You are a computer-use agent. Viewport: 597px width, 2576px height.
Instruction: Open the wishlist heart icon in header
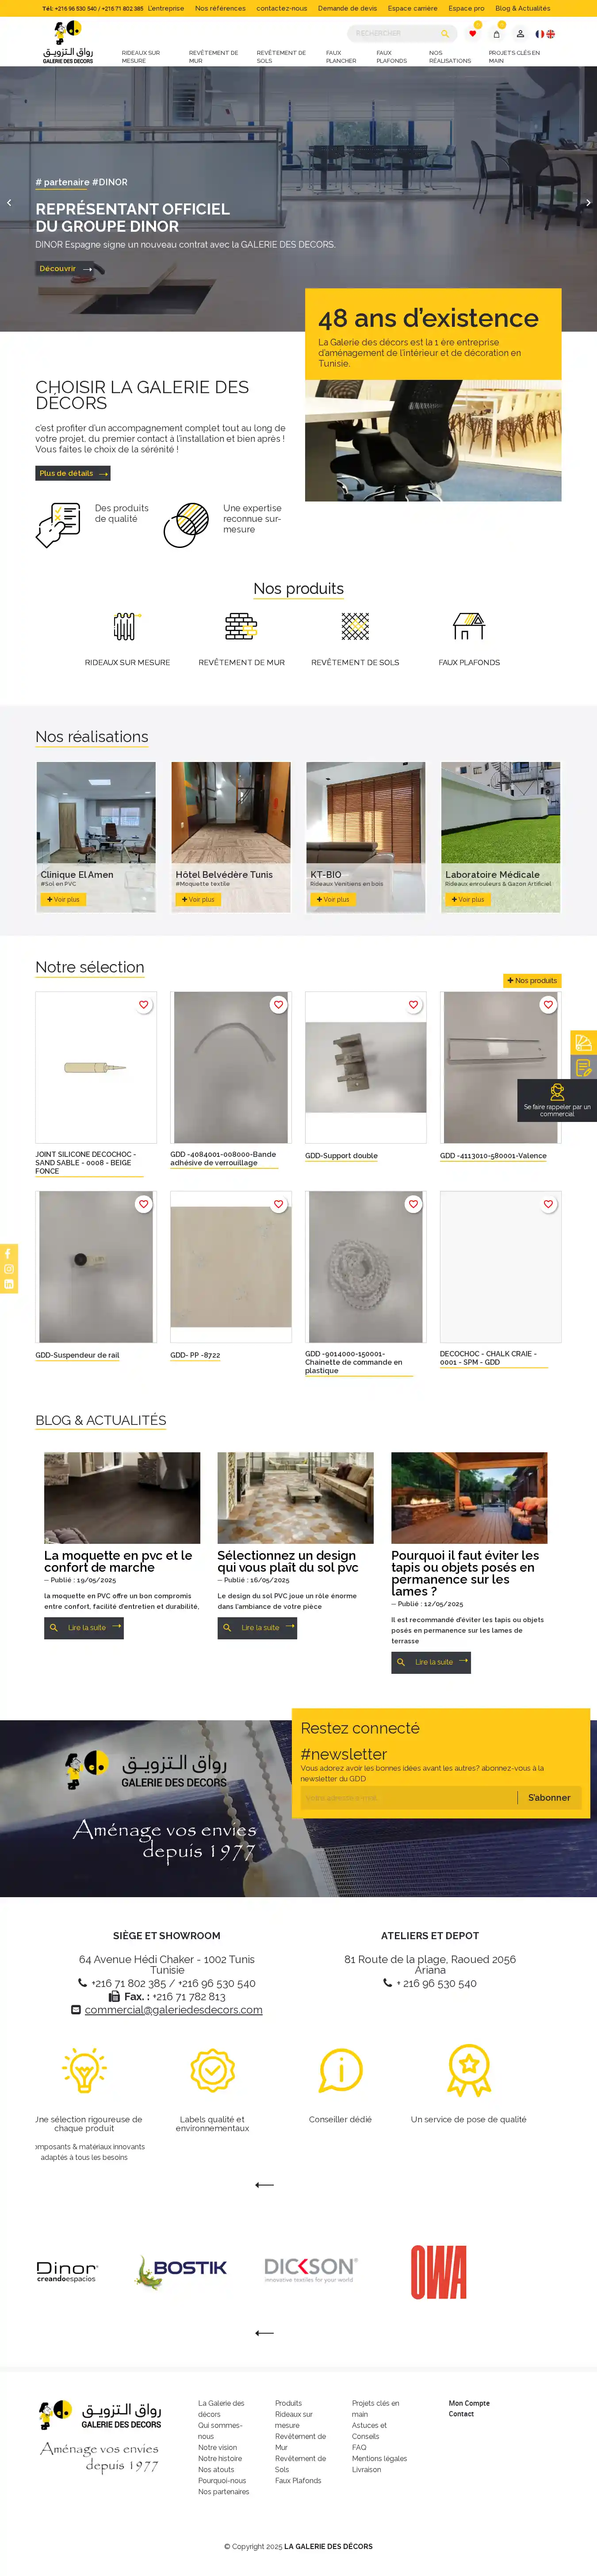coord(473,34)
